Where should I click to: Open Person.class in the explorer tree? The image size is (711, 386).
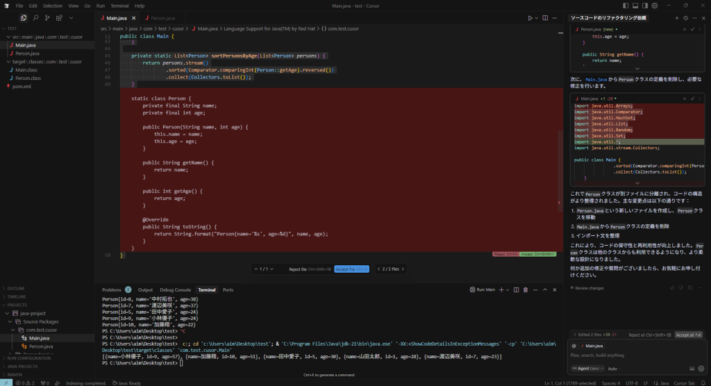tap(28, 78)
